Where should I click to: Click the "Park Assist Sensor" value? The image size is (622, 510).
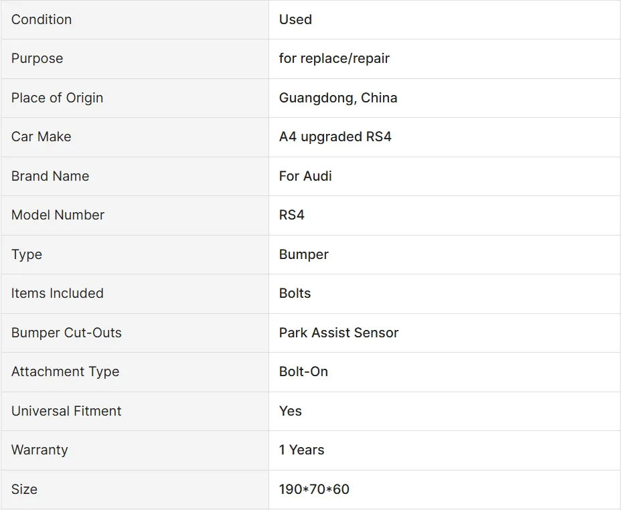pyautogui.click(x=338, y=333)
